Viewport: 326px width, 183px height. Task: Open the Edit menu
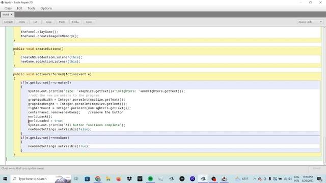(x=19, y=8)
